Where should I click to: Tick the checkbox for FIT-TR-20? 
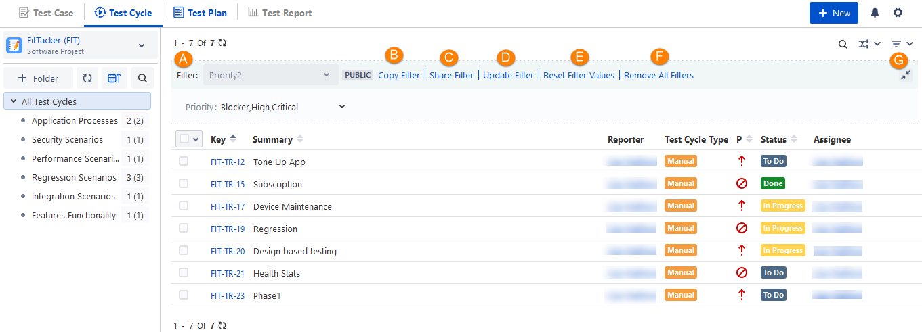[184, 251]
